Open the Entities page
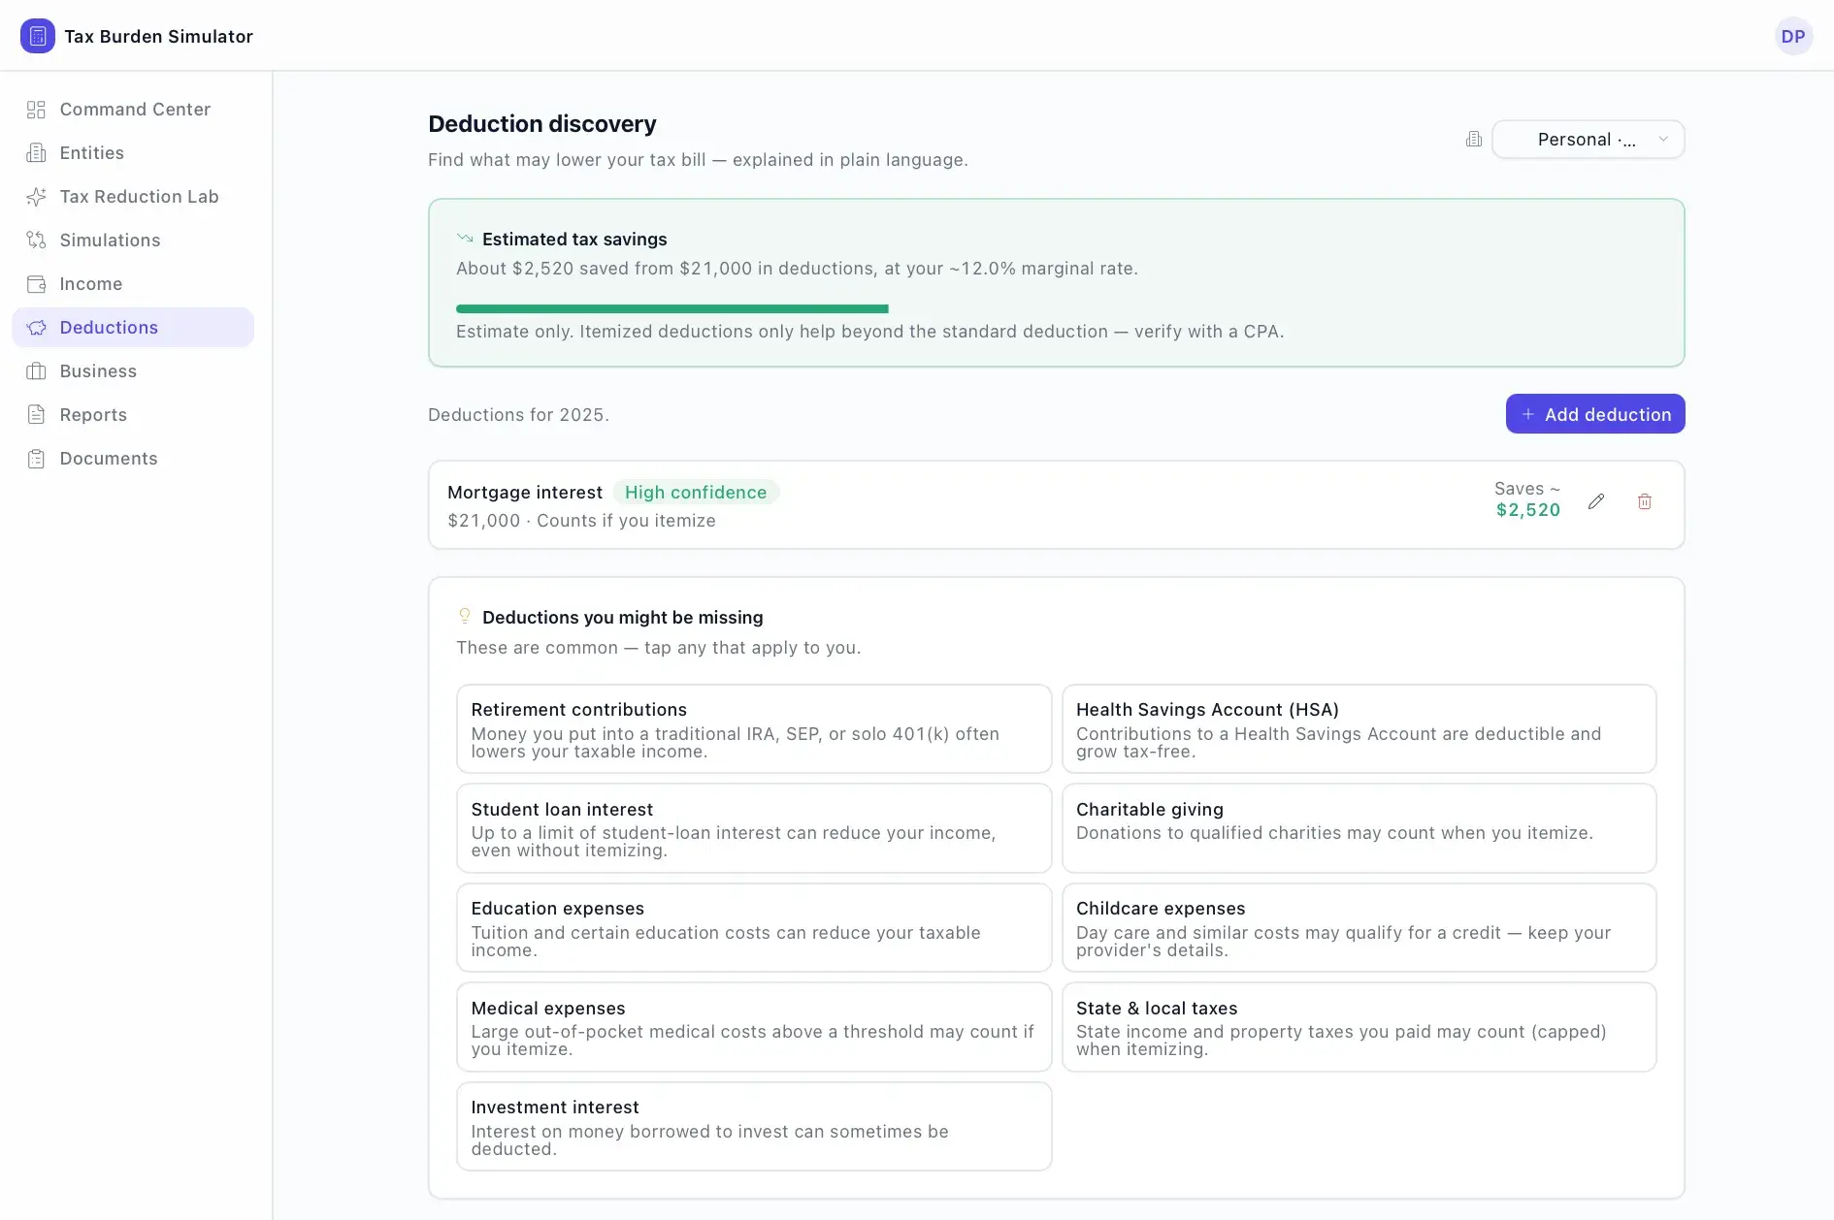 (133, 153)
